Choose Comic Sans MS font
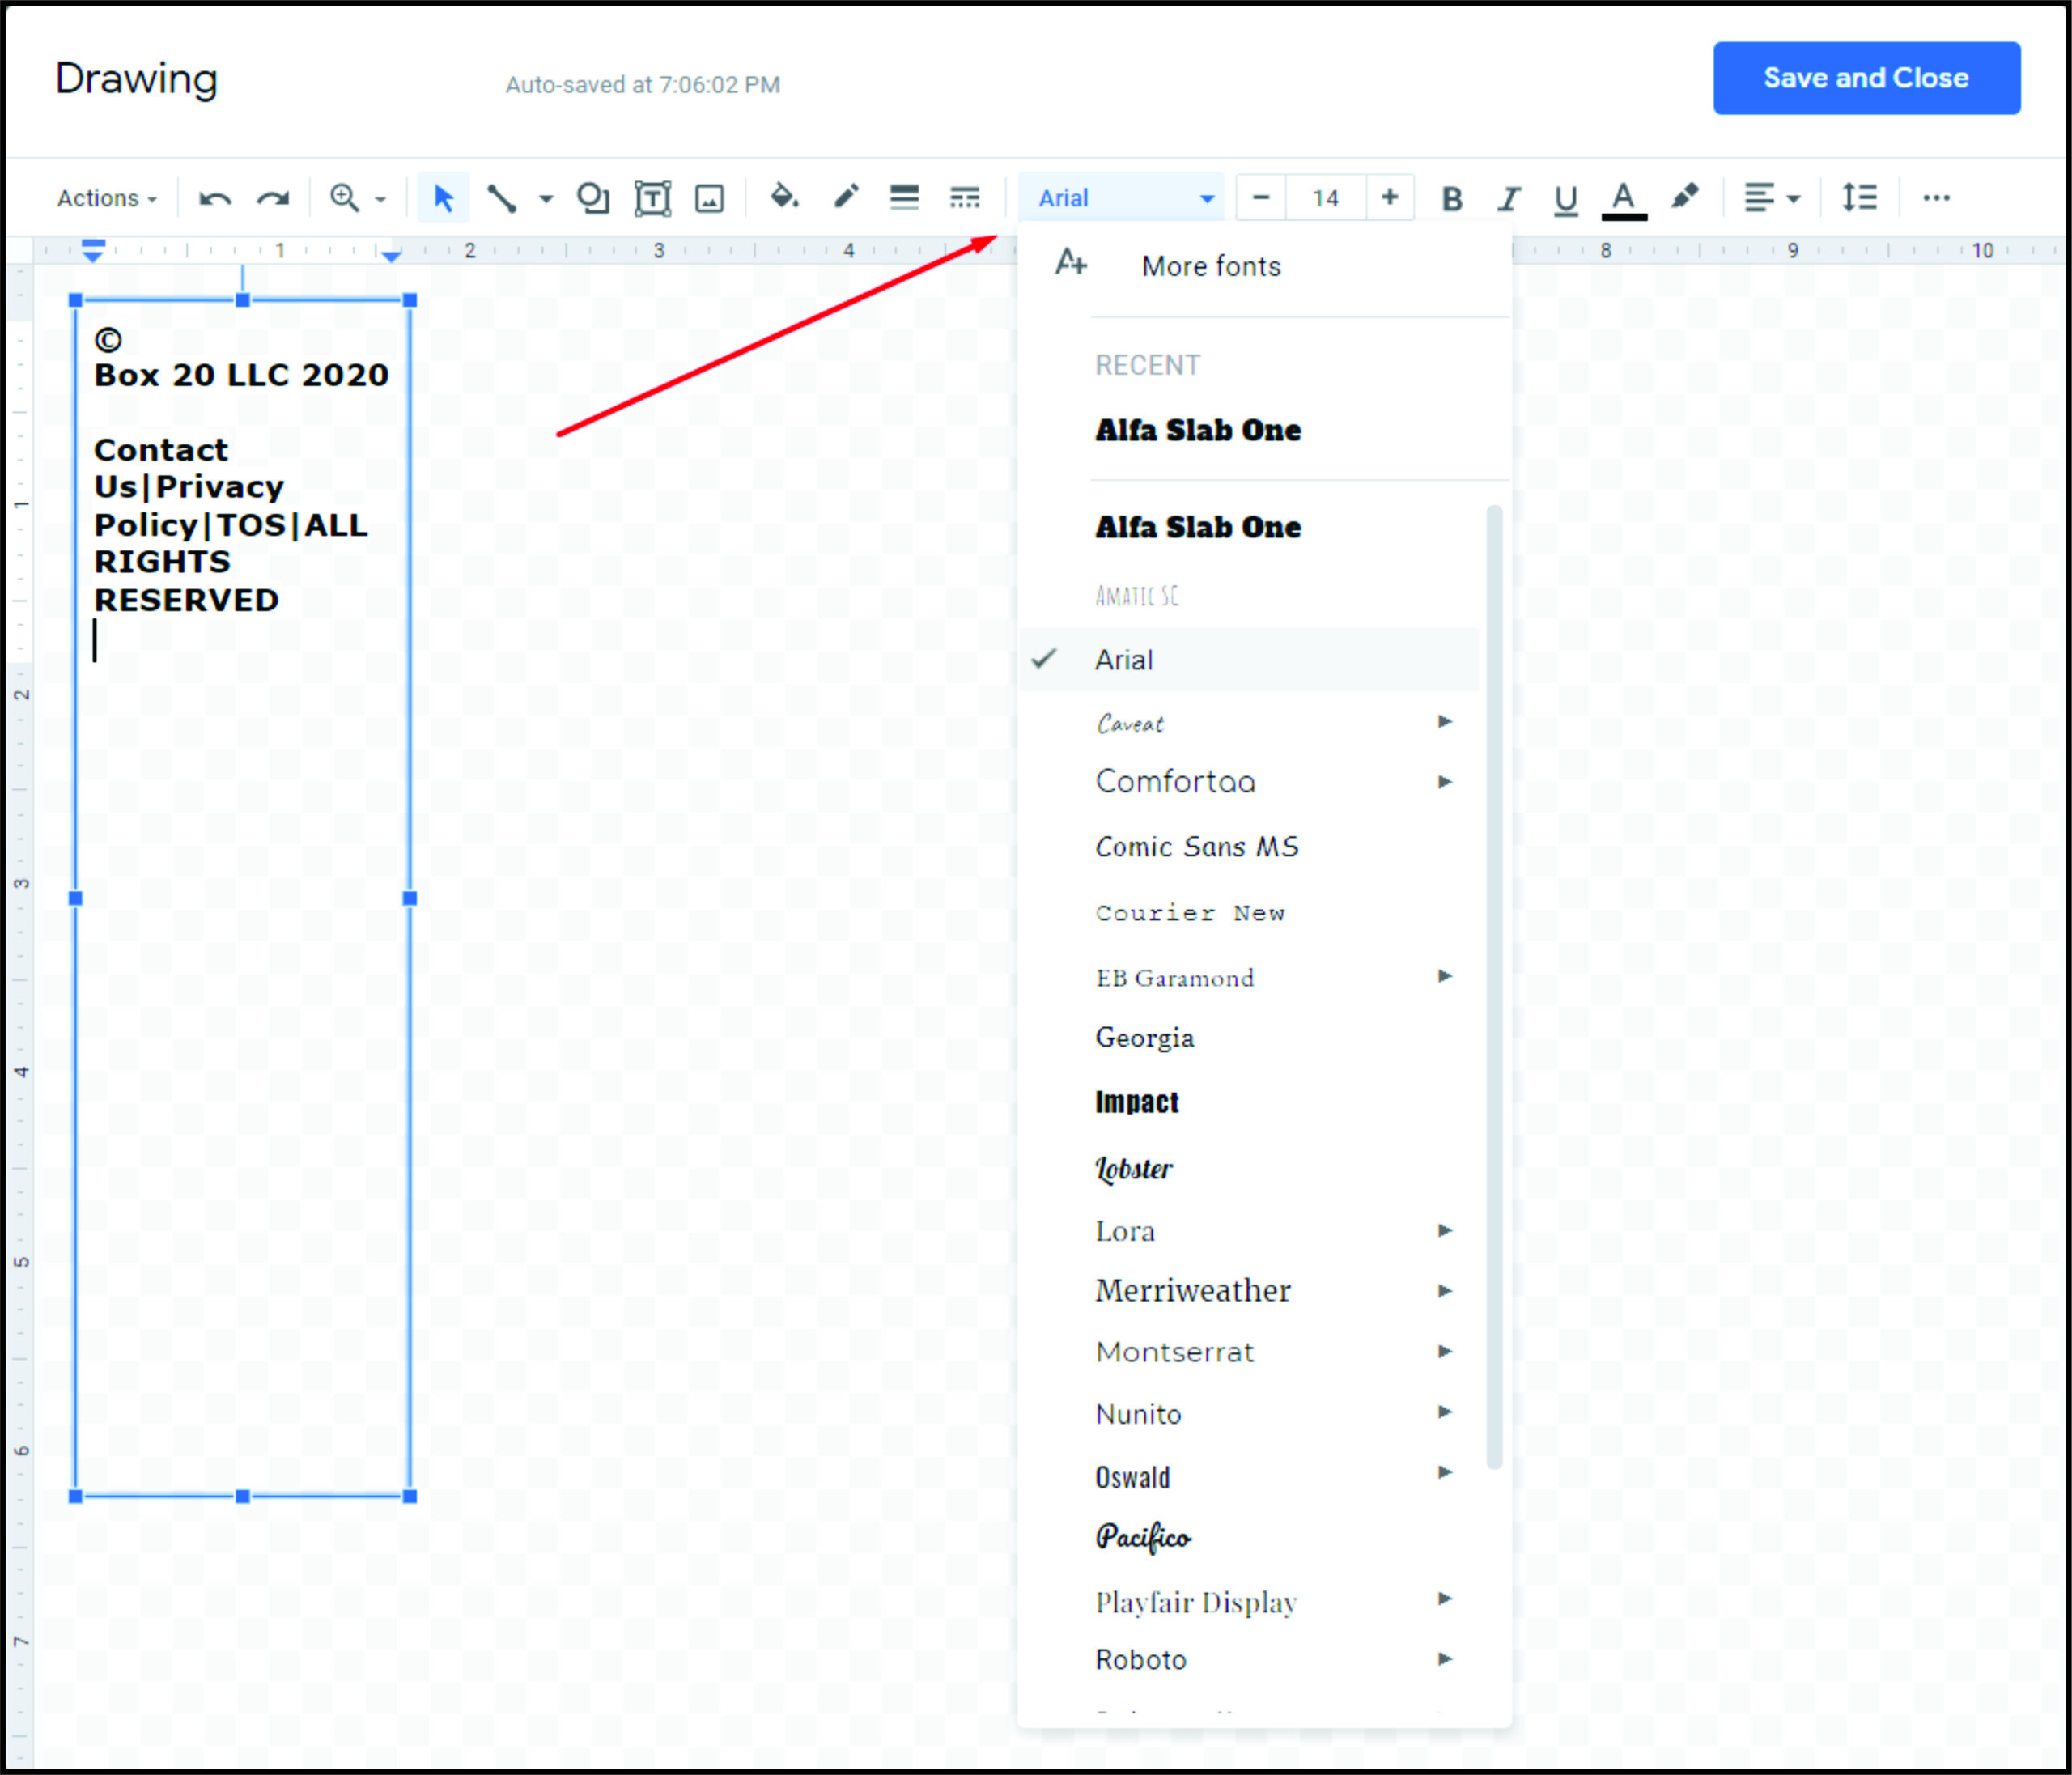Screen dimensions: 2072x1775 1197,847
